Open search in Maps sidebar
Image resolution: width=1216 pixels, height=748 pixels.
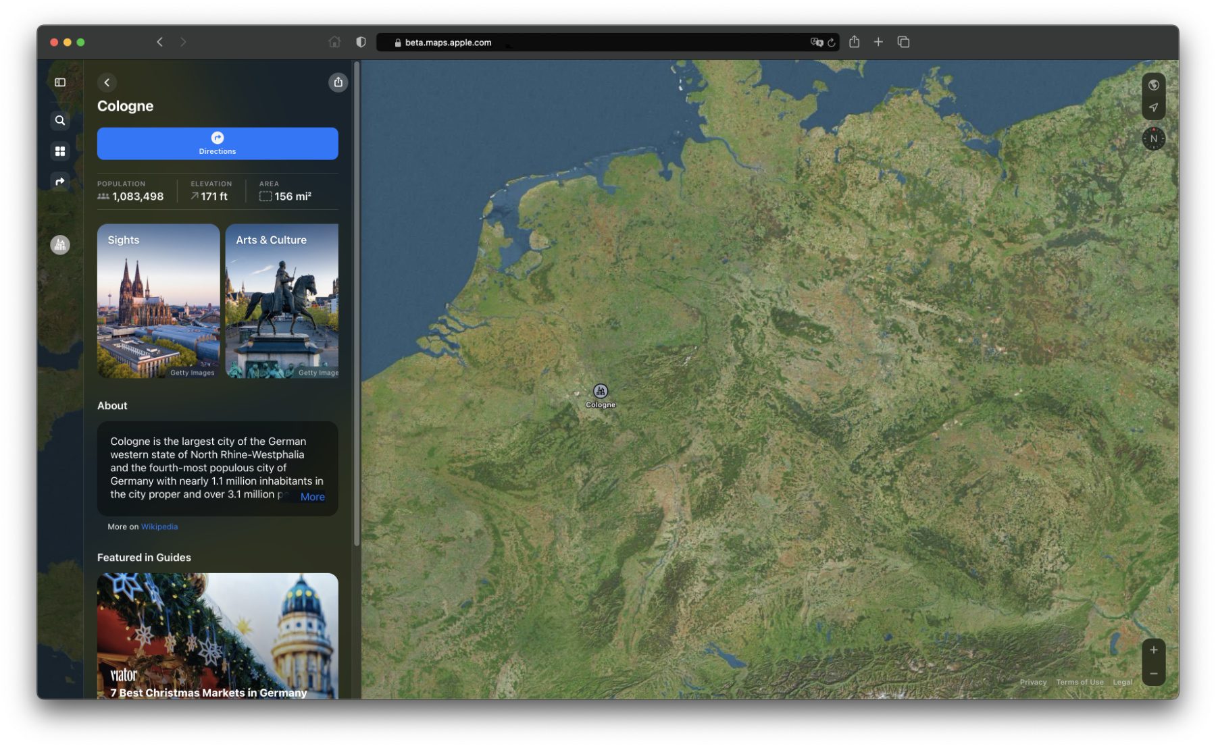click(x=60, y=120)
